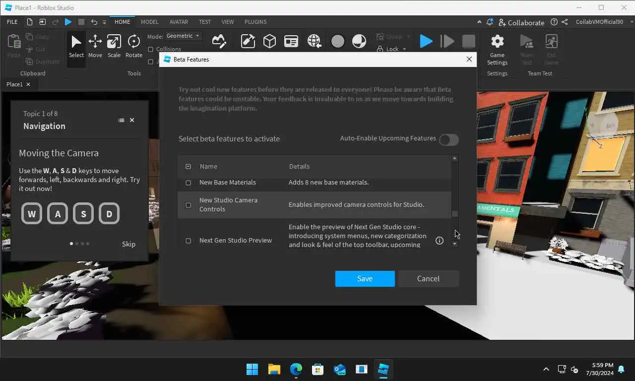Open Microsoft Store from taskbar

click(x=317, y=369)
